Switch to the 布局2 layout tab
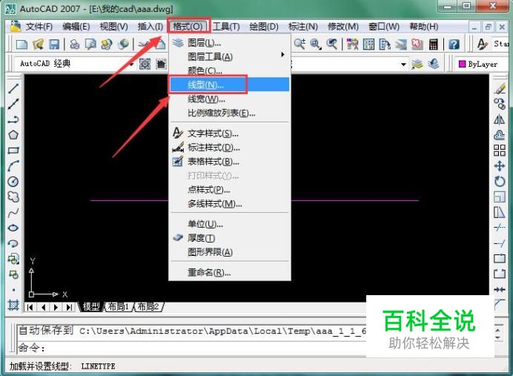513x376 pixels. [148, 306]
